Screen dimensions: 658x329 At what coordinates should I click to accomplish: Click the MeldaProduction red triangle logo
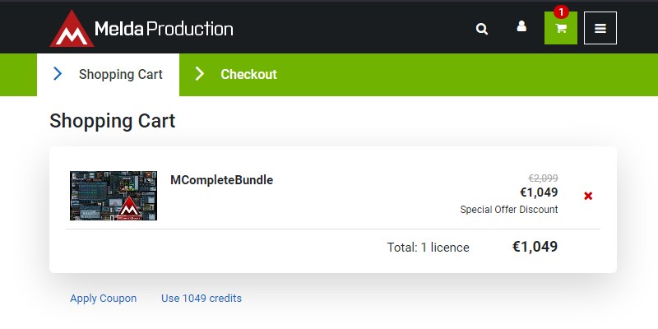pyautogui.click(x=72, y=29)
